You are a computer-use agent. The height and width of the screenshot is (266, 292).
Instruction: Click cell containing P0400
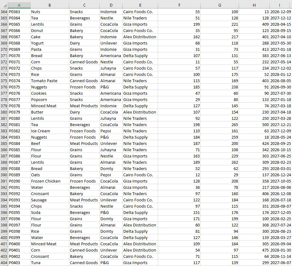tap(19, 244)
